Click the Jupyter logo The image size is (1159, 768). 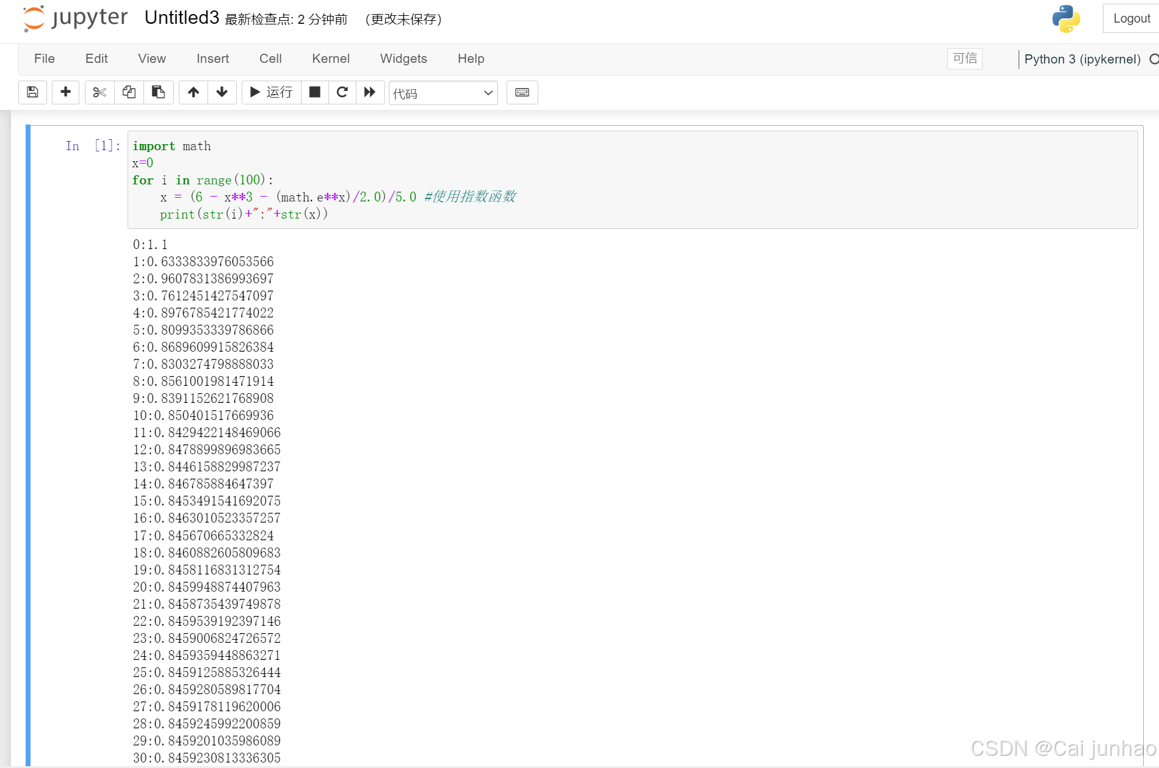(75, 18)
